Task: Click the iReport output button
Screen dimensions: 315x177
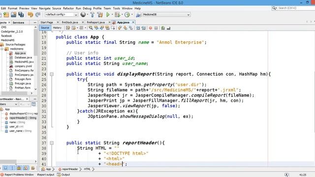Action: [x=46, y=175]
